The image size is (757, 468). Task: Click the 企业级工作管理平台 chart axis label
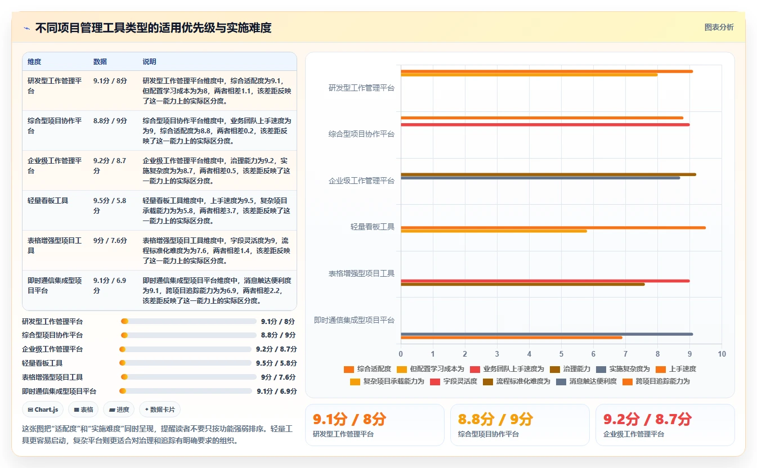click(x=361, y=181)
